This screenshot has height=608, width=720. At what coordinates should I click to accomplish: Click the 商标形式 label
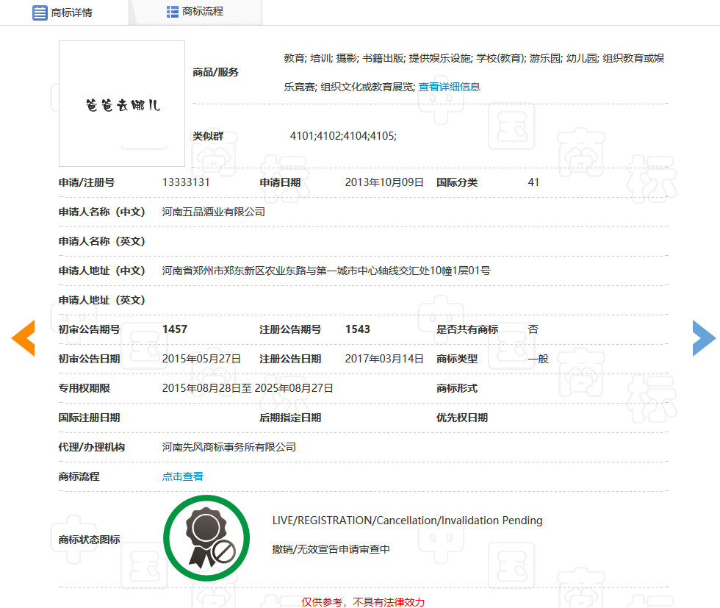(457, 388)
